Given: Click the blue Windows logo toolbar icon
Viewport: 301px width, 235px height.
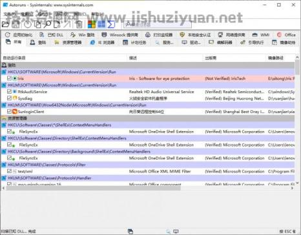Looking at the screenshot, I should tap(101, 25).
